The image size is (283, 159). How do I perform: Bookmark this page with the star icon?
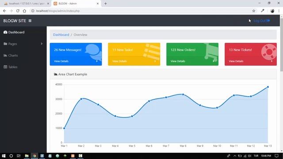pyautogui.click(x=253, y=11)
